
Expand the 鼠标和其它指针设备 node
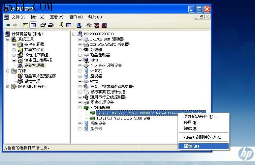click(80, 92)
